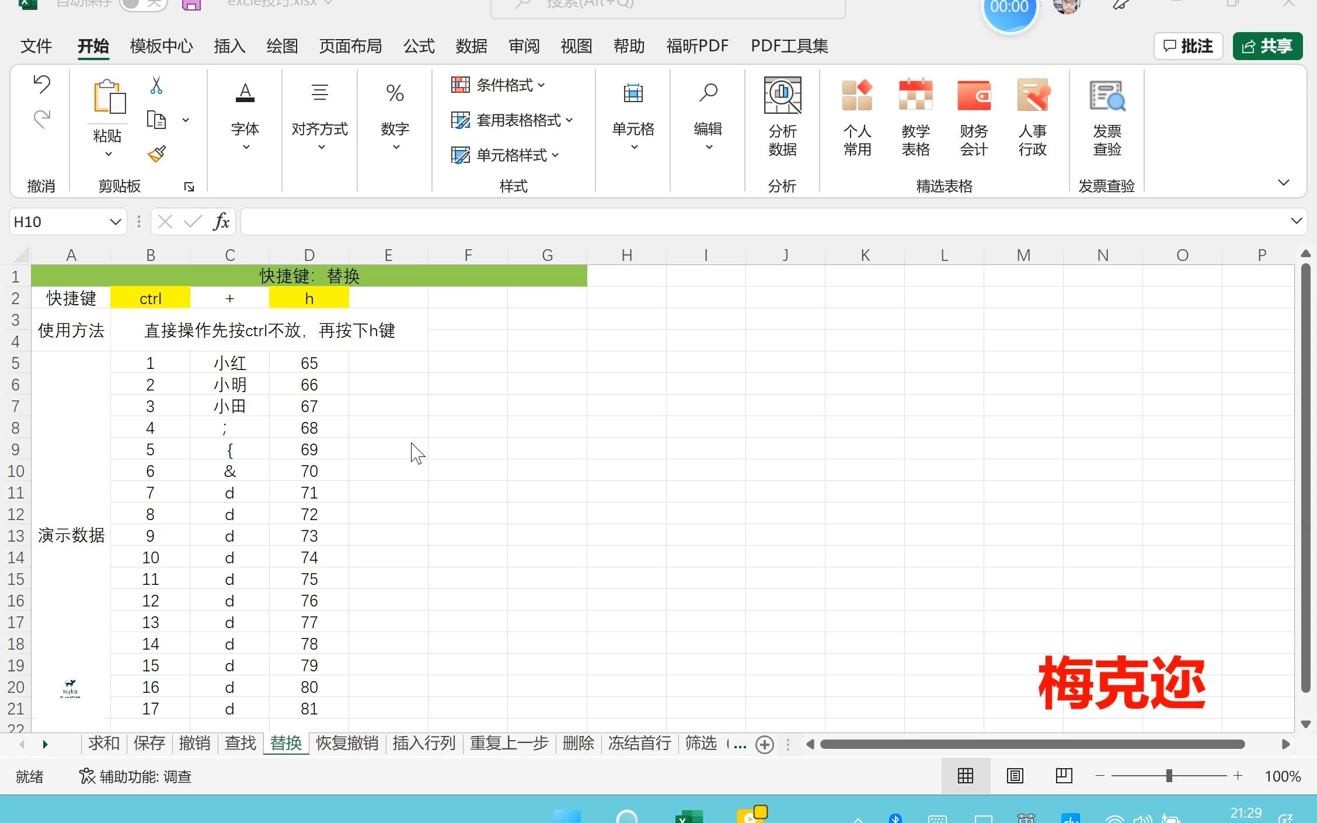Zoom out with the minus button
The width and height of the screenshot is (1317, 823).
tap(1100, 776)
